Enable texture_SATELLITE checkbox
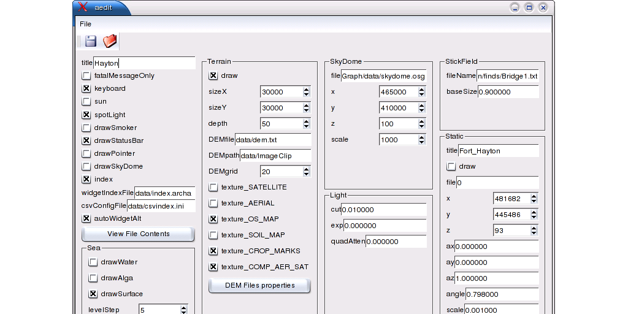Image resolution: width=628 pixels, height=314 pixels. tap(213, 187)
